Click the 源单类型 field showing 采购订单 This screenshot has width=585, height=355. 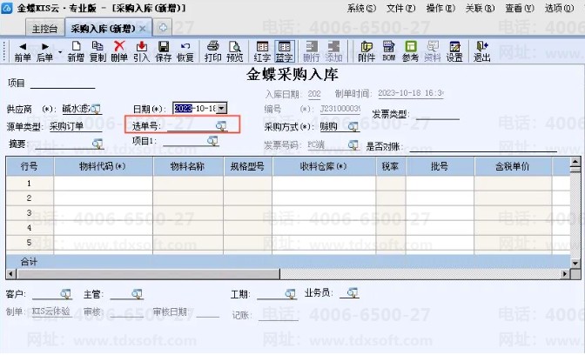76,126
